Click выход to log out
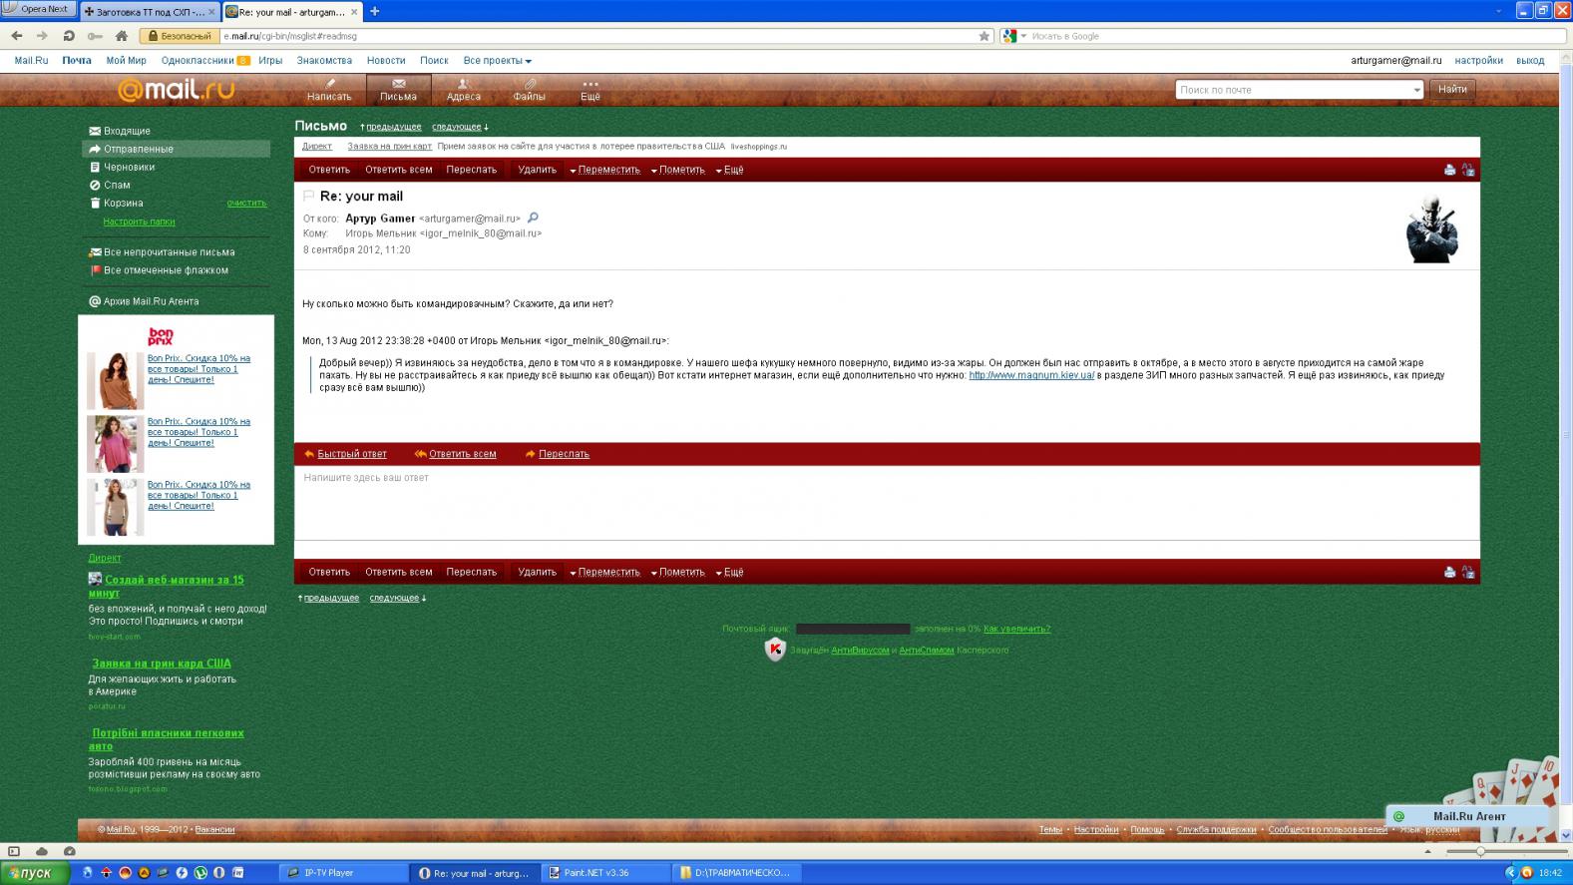This screenshot has height=885, width=1573. point(1529,61)
